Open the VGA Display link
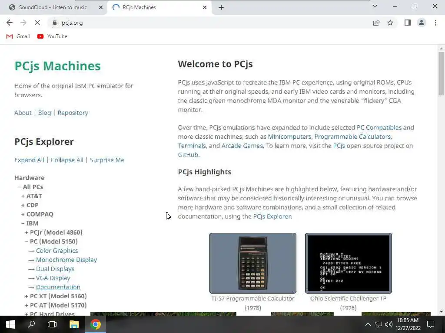The height and width of the screenshot is (333, 445). point(53,278)
